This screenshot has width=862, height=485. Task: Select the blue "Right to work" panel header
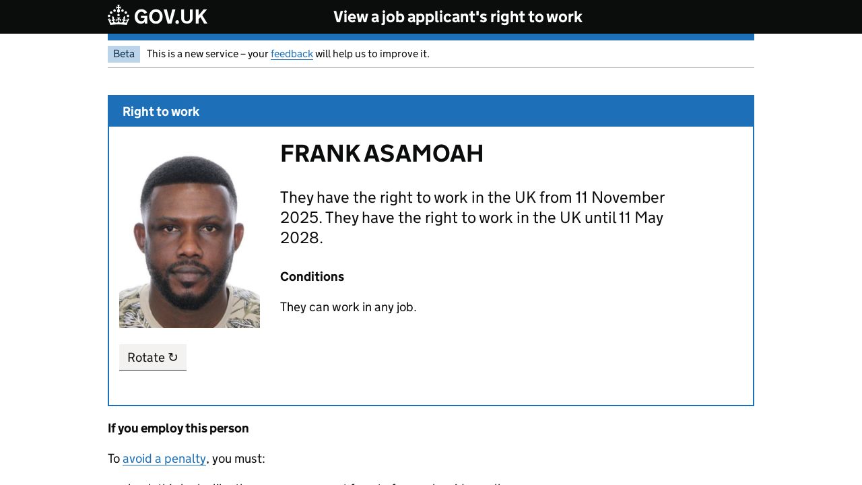[x=430, y=111]
